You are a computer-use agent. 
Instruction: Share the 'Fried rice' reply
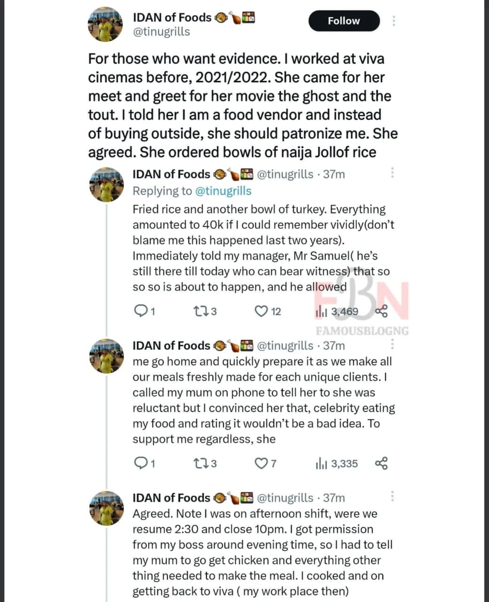[381, 311]
